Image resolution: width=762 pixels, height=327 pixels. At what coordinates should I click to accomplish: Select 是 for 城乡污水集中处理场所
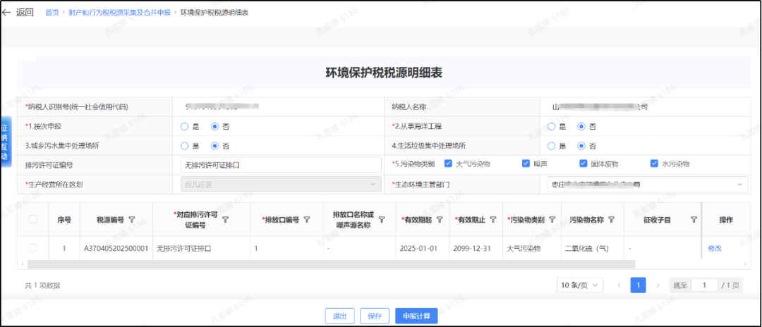pos(184,146)
